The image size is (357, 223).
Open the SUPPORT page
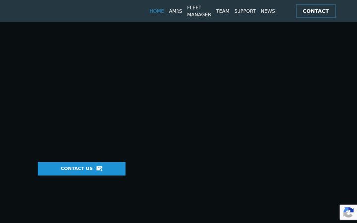pyautogui.click(x=245, y=11)
